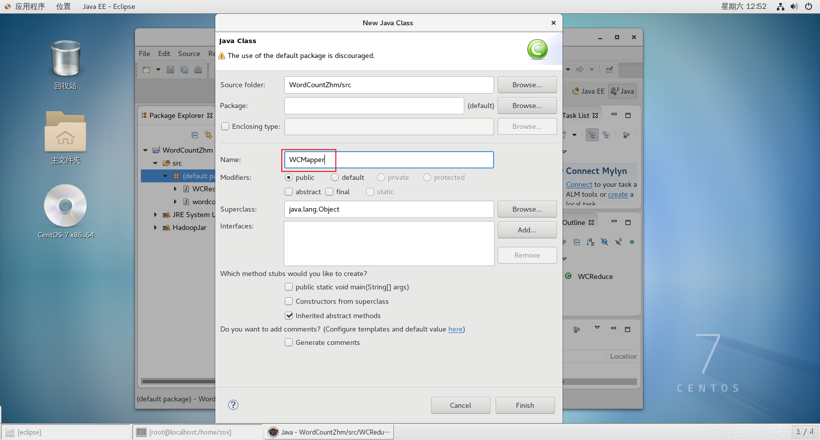
Task: Click the forward navigation arrow in Eclipse toolbar
Action: click(x=579, y=69)
